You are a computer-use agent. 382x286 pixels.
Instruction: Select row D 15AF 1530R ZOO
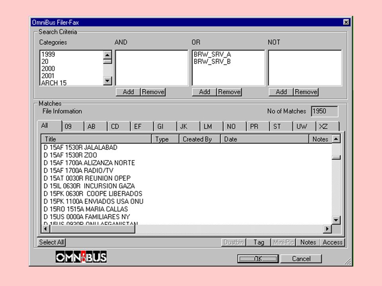click(187, 155)
